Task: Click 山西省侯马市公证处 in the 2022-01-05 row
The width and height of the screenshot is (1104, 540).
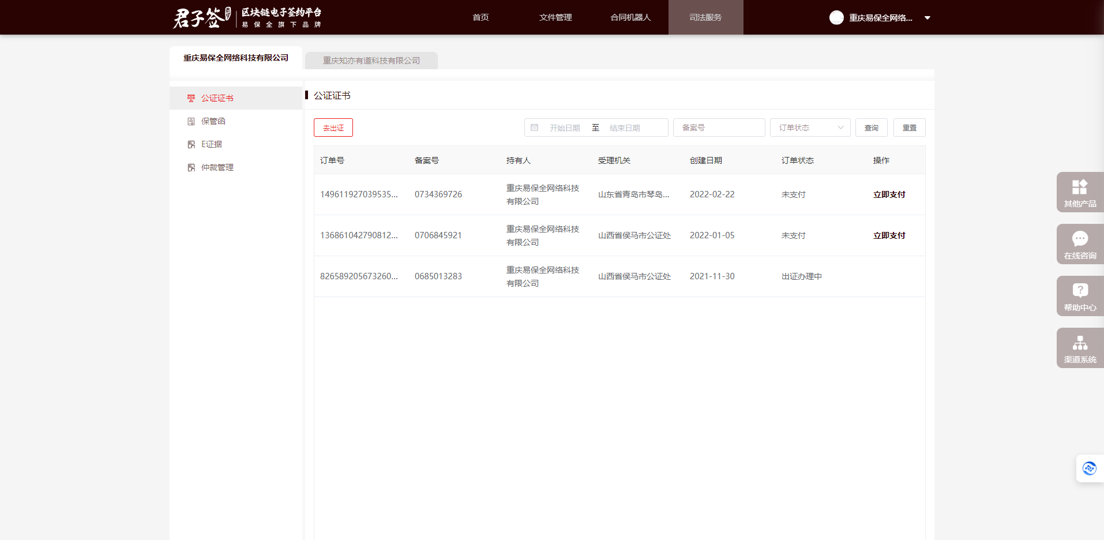Action: tap(634, 235)
